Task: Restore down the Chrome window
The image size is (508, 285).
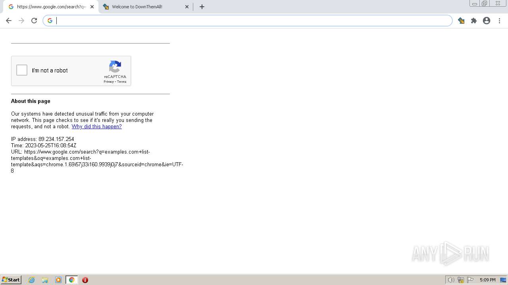Action: [485, 4]
